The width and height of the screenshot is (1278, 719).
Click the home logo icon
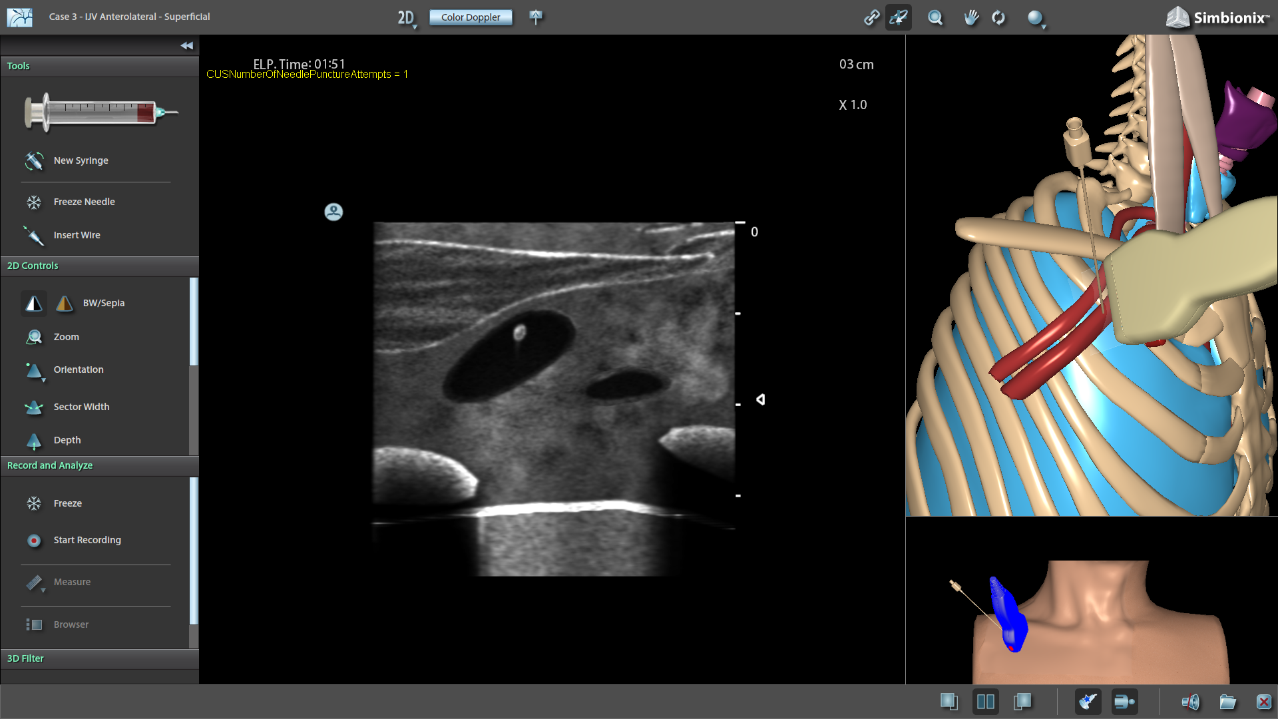point(20,17)
